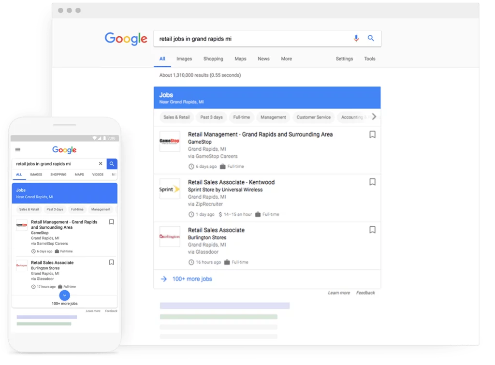495x365 pixels.
Task: Filter desktop jobs by Customer Service chip
Action: click(x=313, y=117)
